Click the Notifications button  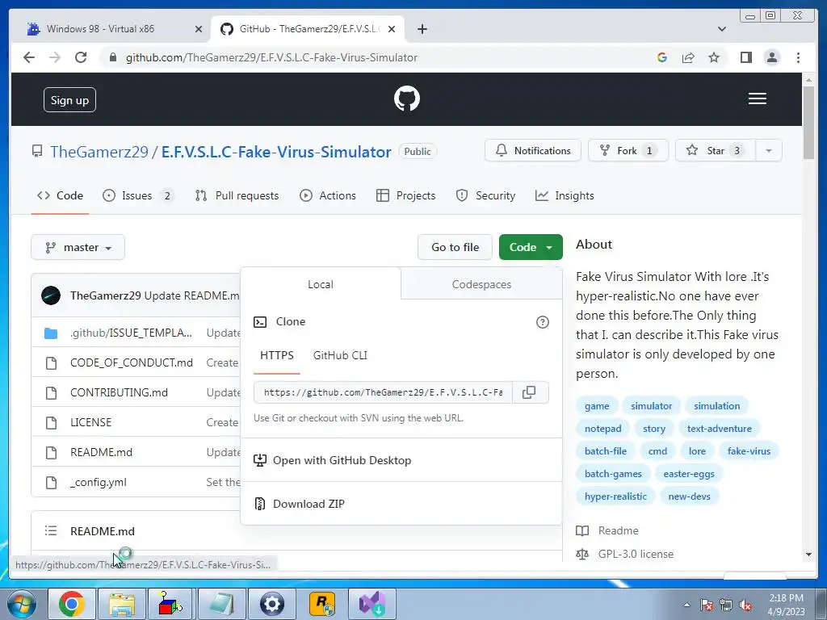tap(533, 151)
